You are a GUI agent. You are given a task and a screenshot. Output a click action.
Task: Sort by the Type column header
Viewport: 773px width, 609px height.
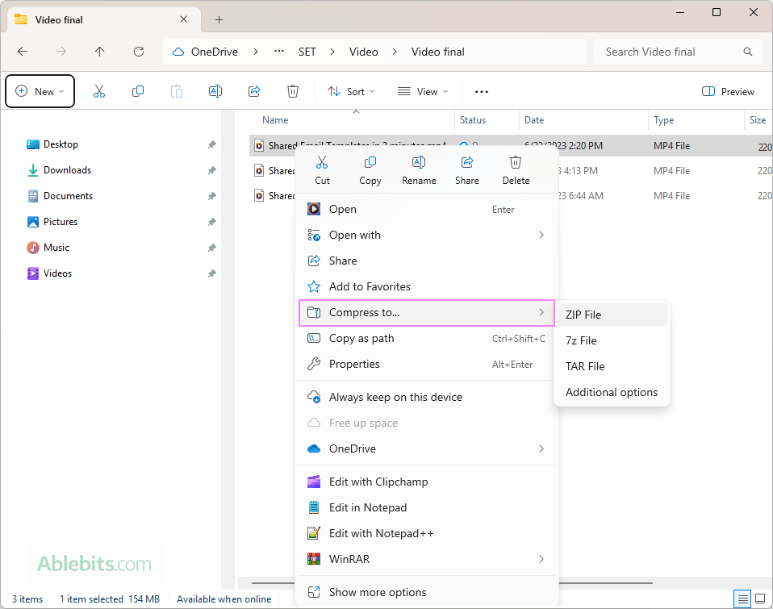coord(663,119)
